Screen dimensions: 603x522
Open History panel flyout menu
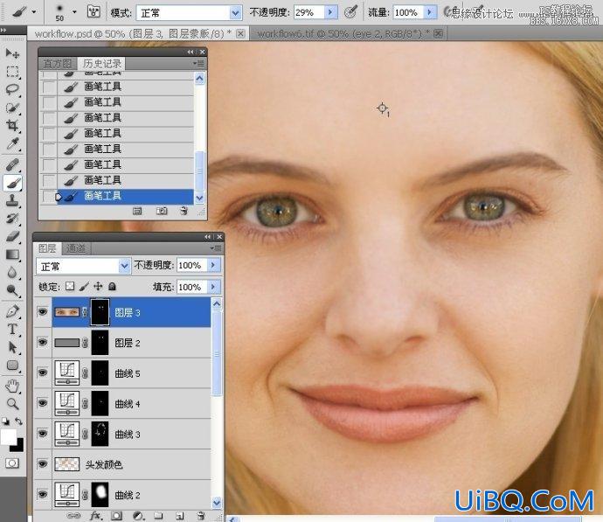click(199, 63)
